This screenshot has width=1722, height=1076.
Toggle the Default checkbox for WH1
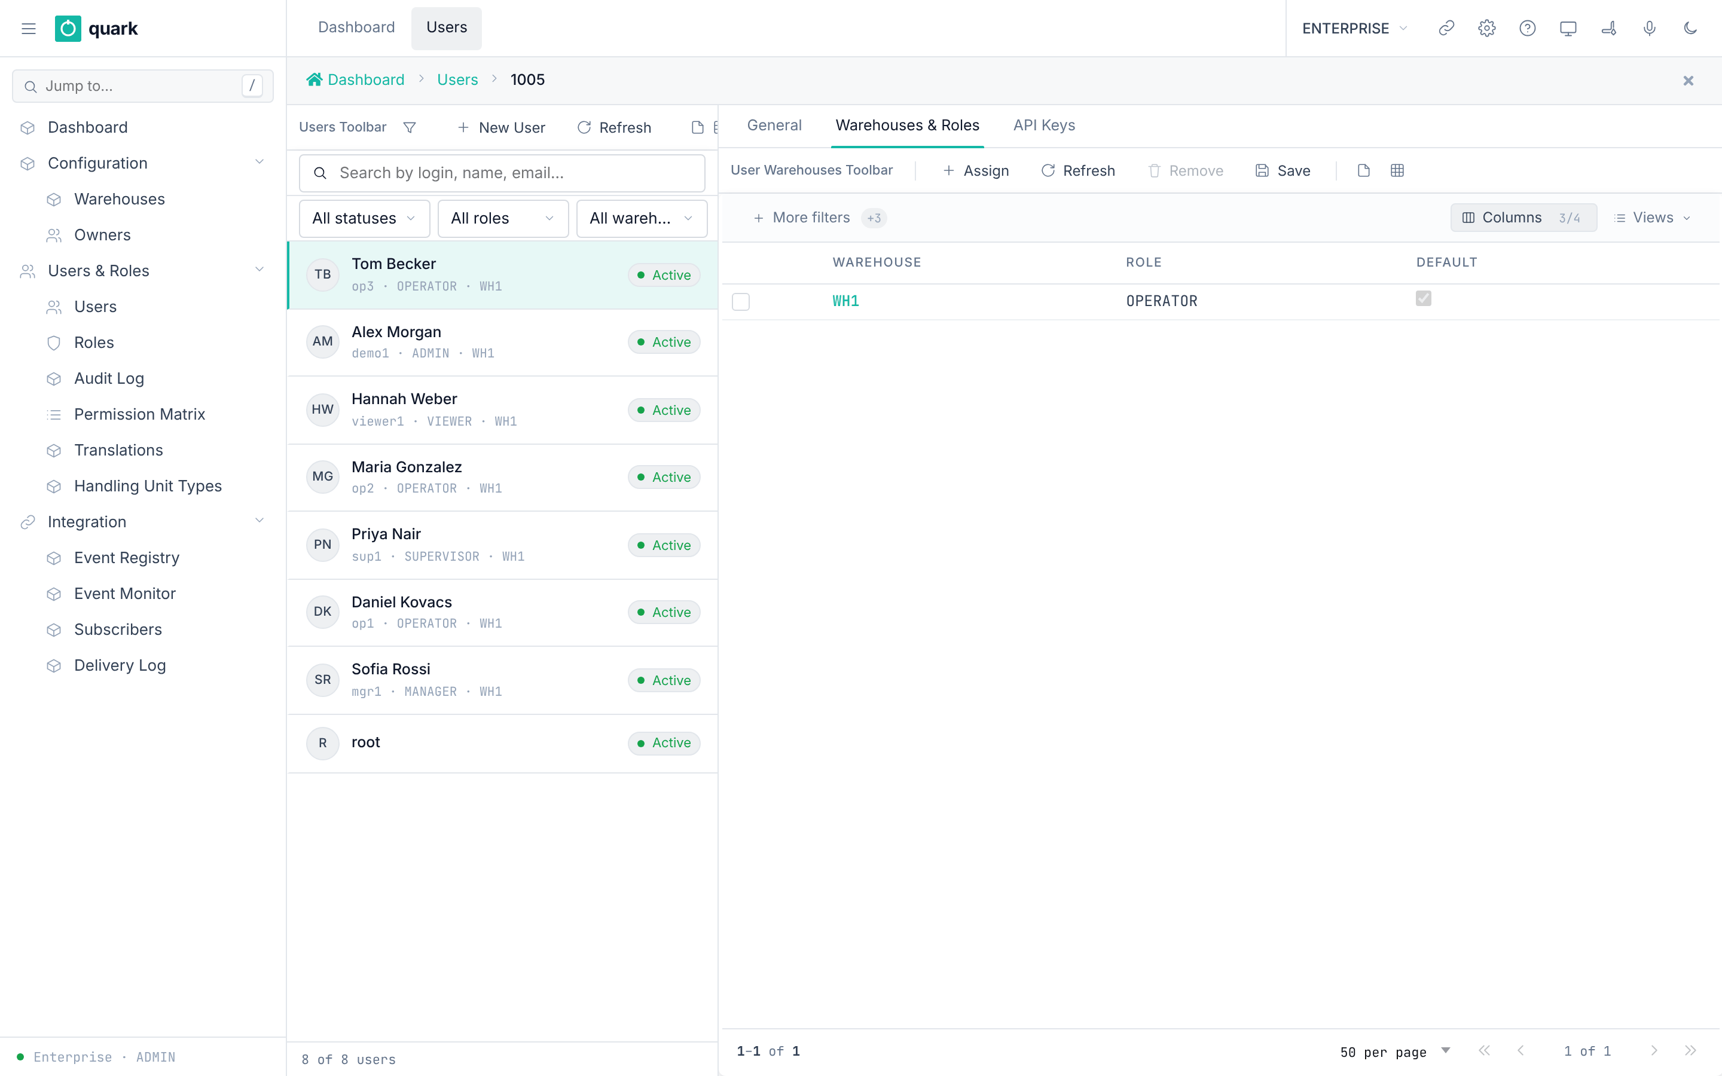point(1423,298)
